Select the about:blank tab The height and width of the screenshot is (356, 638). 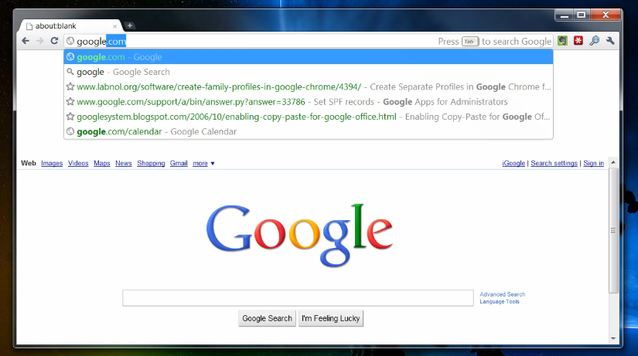click(70, 26)
